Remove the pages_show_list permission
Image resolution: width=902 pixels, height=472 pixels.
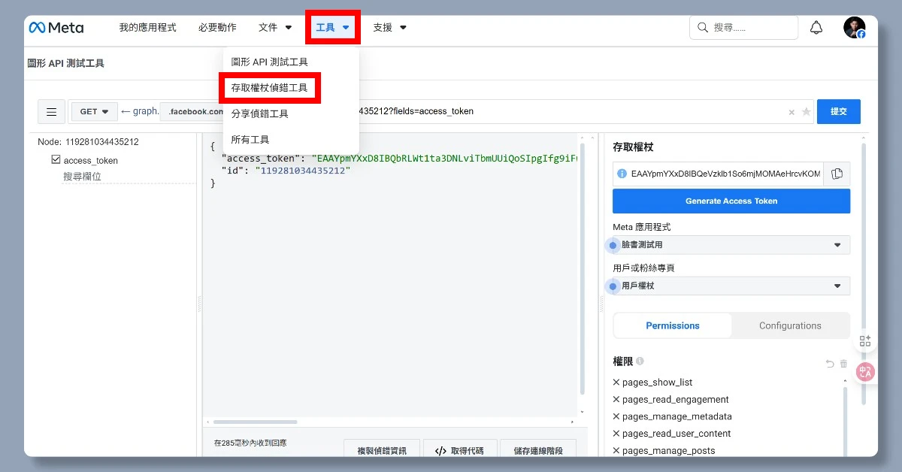click(616, 383)
